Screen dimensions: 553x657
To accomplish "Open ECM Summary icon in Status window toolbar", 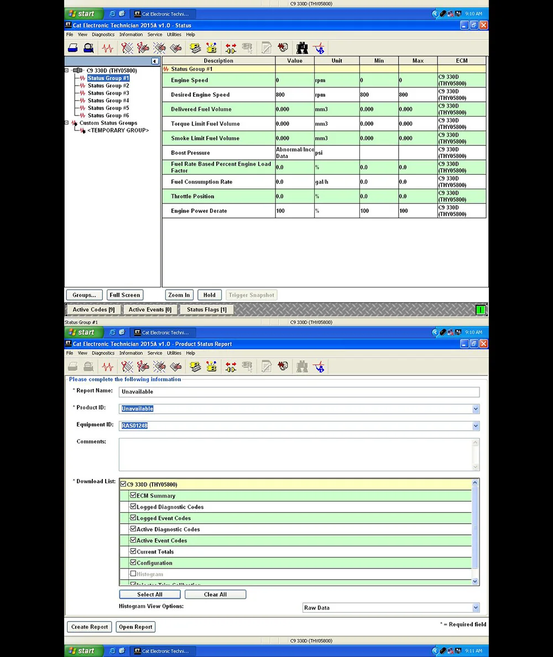I will point(195,48).
